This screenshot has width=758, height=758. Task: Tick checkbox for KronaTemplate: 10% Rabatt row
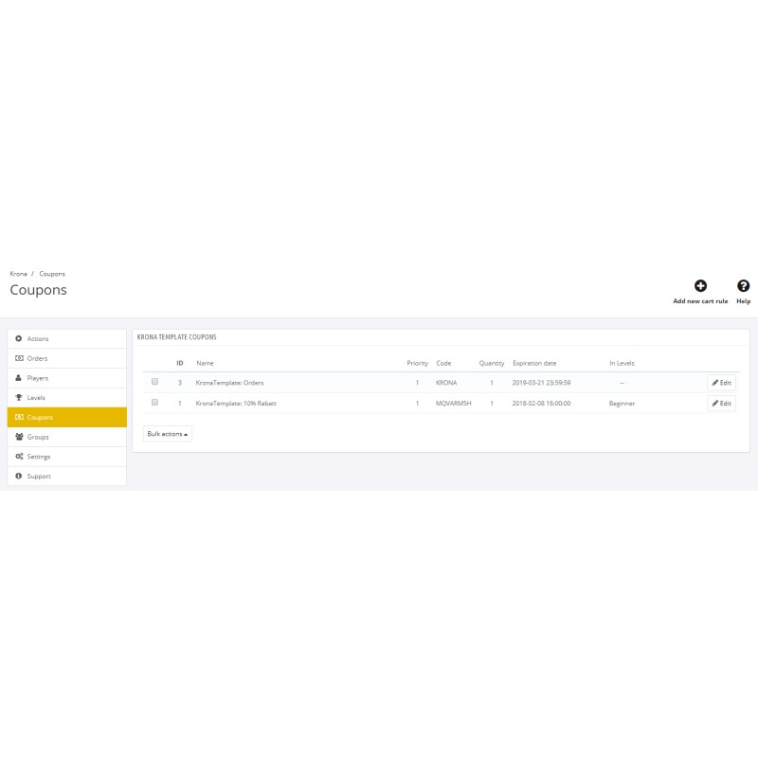pyautogui.click(x=154, y=402)
